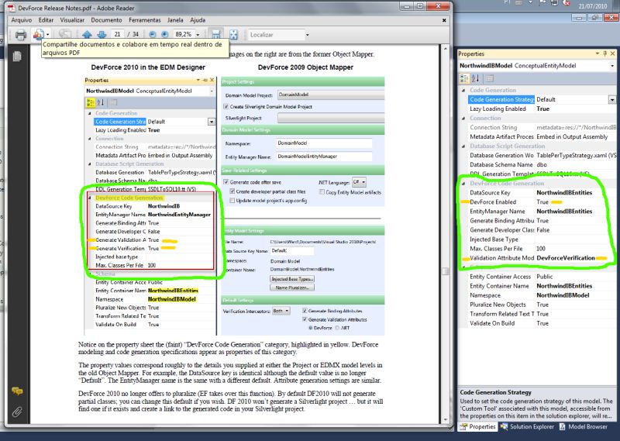The image size is (620, 441).
Task: Click the collaborate and share PDF icon
Action: [39, 35]
